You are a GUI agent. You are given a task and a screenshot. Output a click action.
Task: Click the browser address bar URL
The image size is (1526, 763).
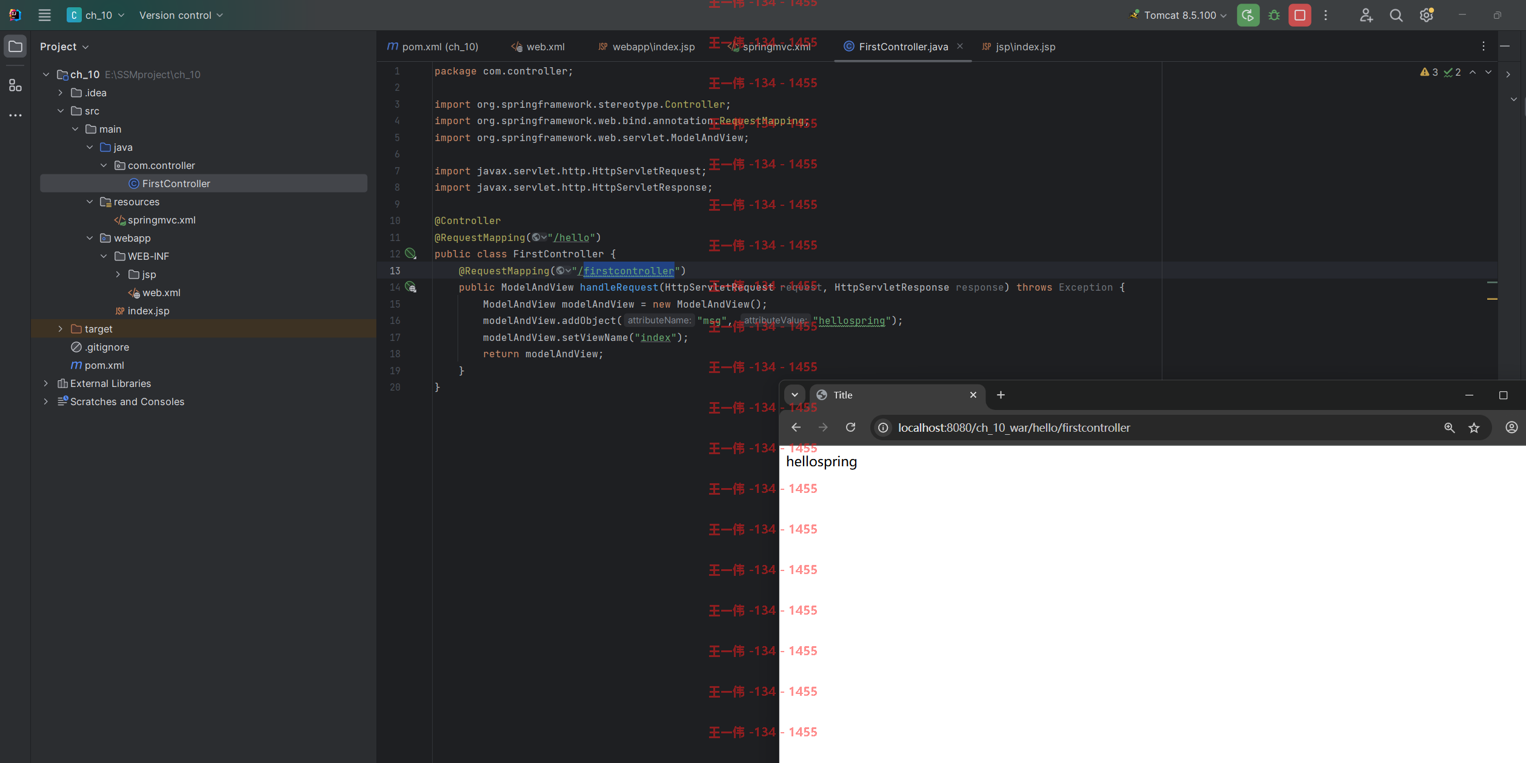pyautogui.click(x=1014, y=428)
